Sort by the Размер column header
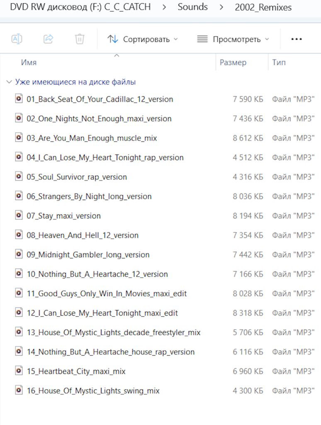Viewport: 321px width, 425px height. [x=233, y=62]
